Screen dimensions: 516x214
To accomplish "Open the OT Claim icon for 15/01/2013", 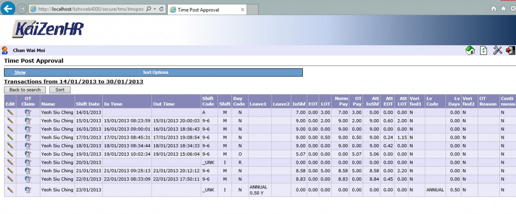I will click(x=28, y=121).
